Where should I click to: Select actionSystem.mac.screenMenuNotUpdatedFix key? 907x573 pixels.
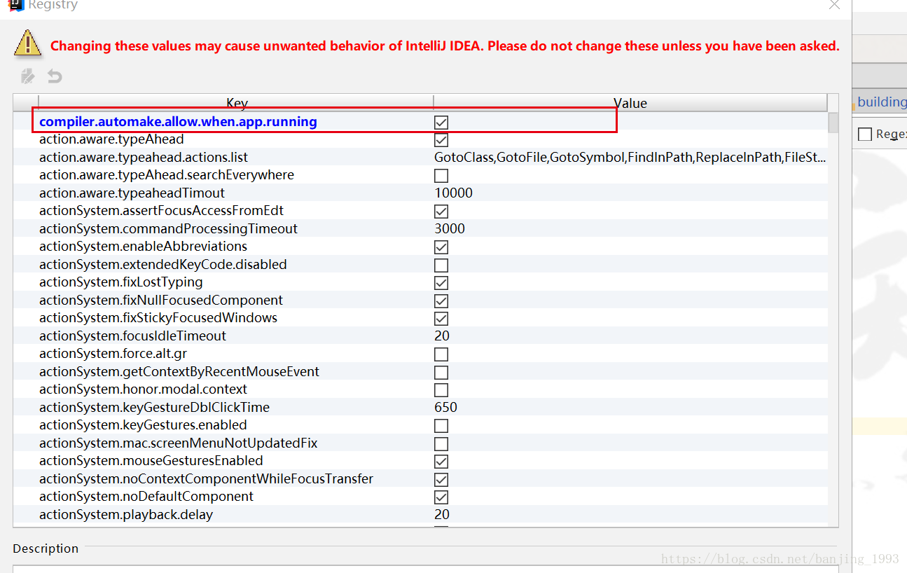click(x=179, y=443)
